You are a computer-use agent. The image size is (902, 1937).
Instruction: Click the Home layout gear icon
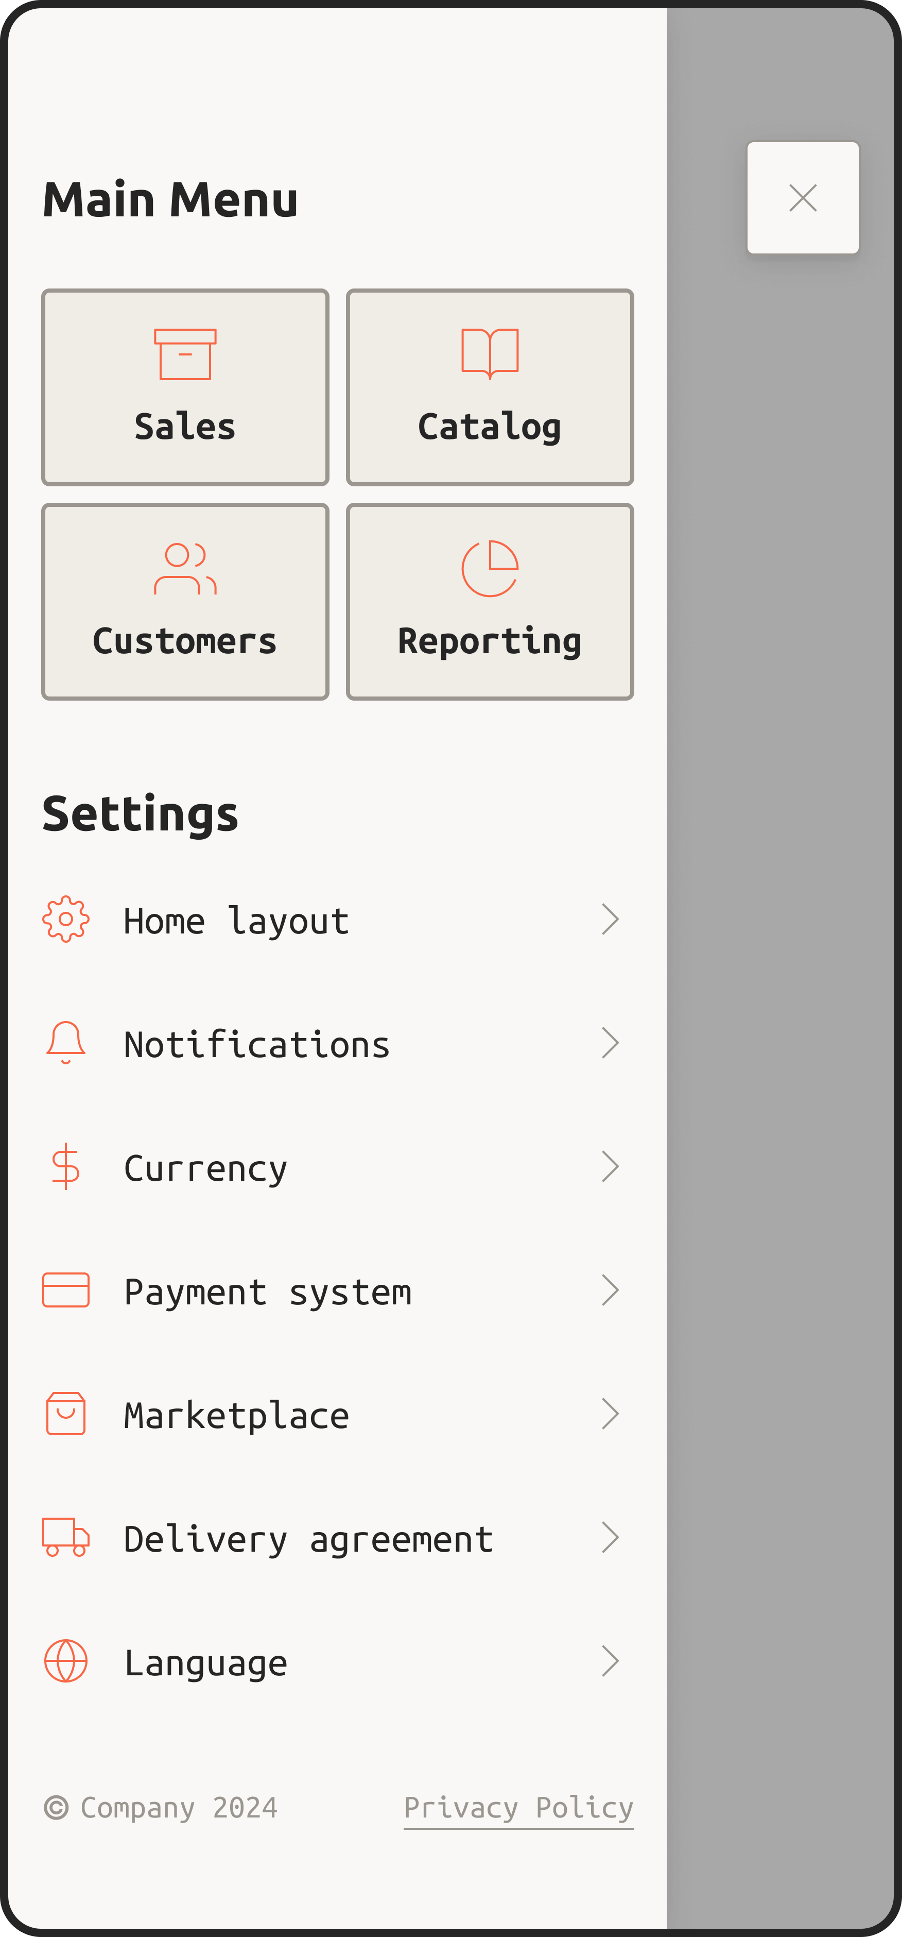[x=66, y=919]
